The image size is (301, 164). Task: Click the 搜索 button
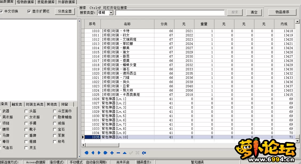(x=235, y=12)
